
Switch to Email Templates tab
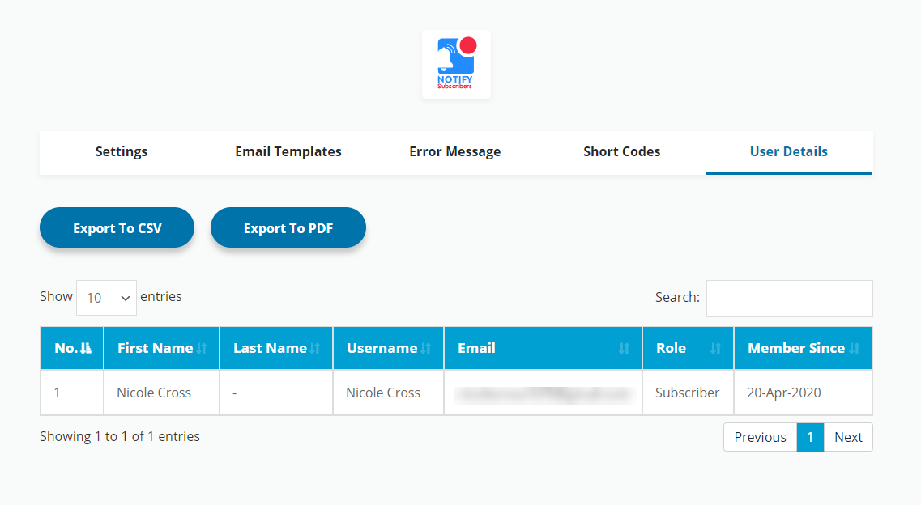pyautogui.click(x=288, y=152)
